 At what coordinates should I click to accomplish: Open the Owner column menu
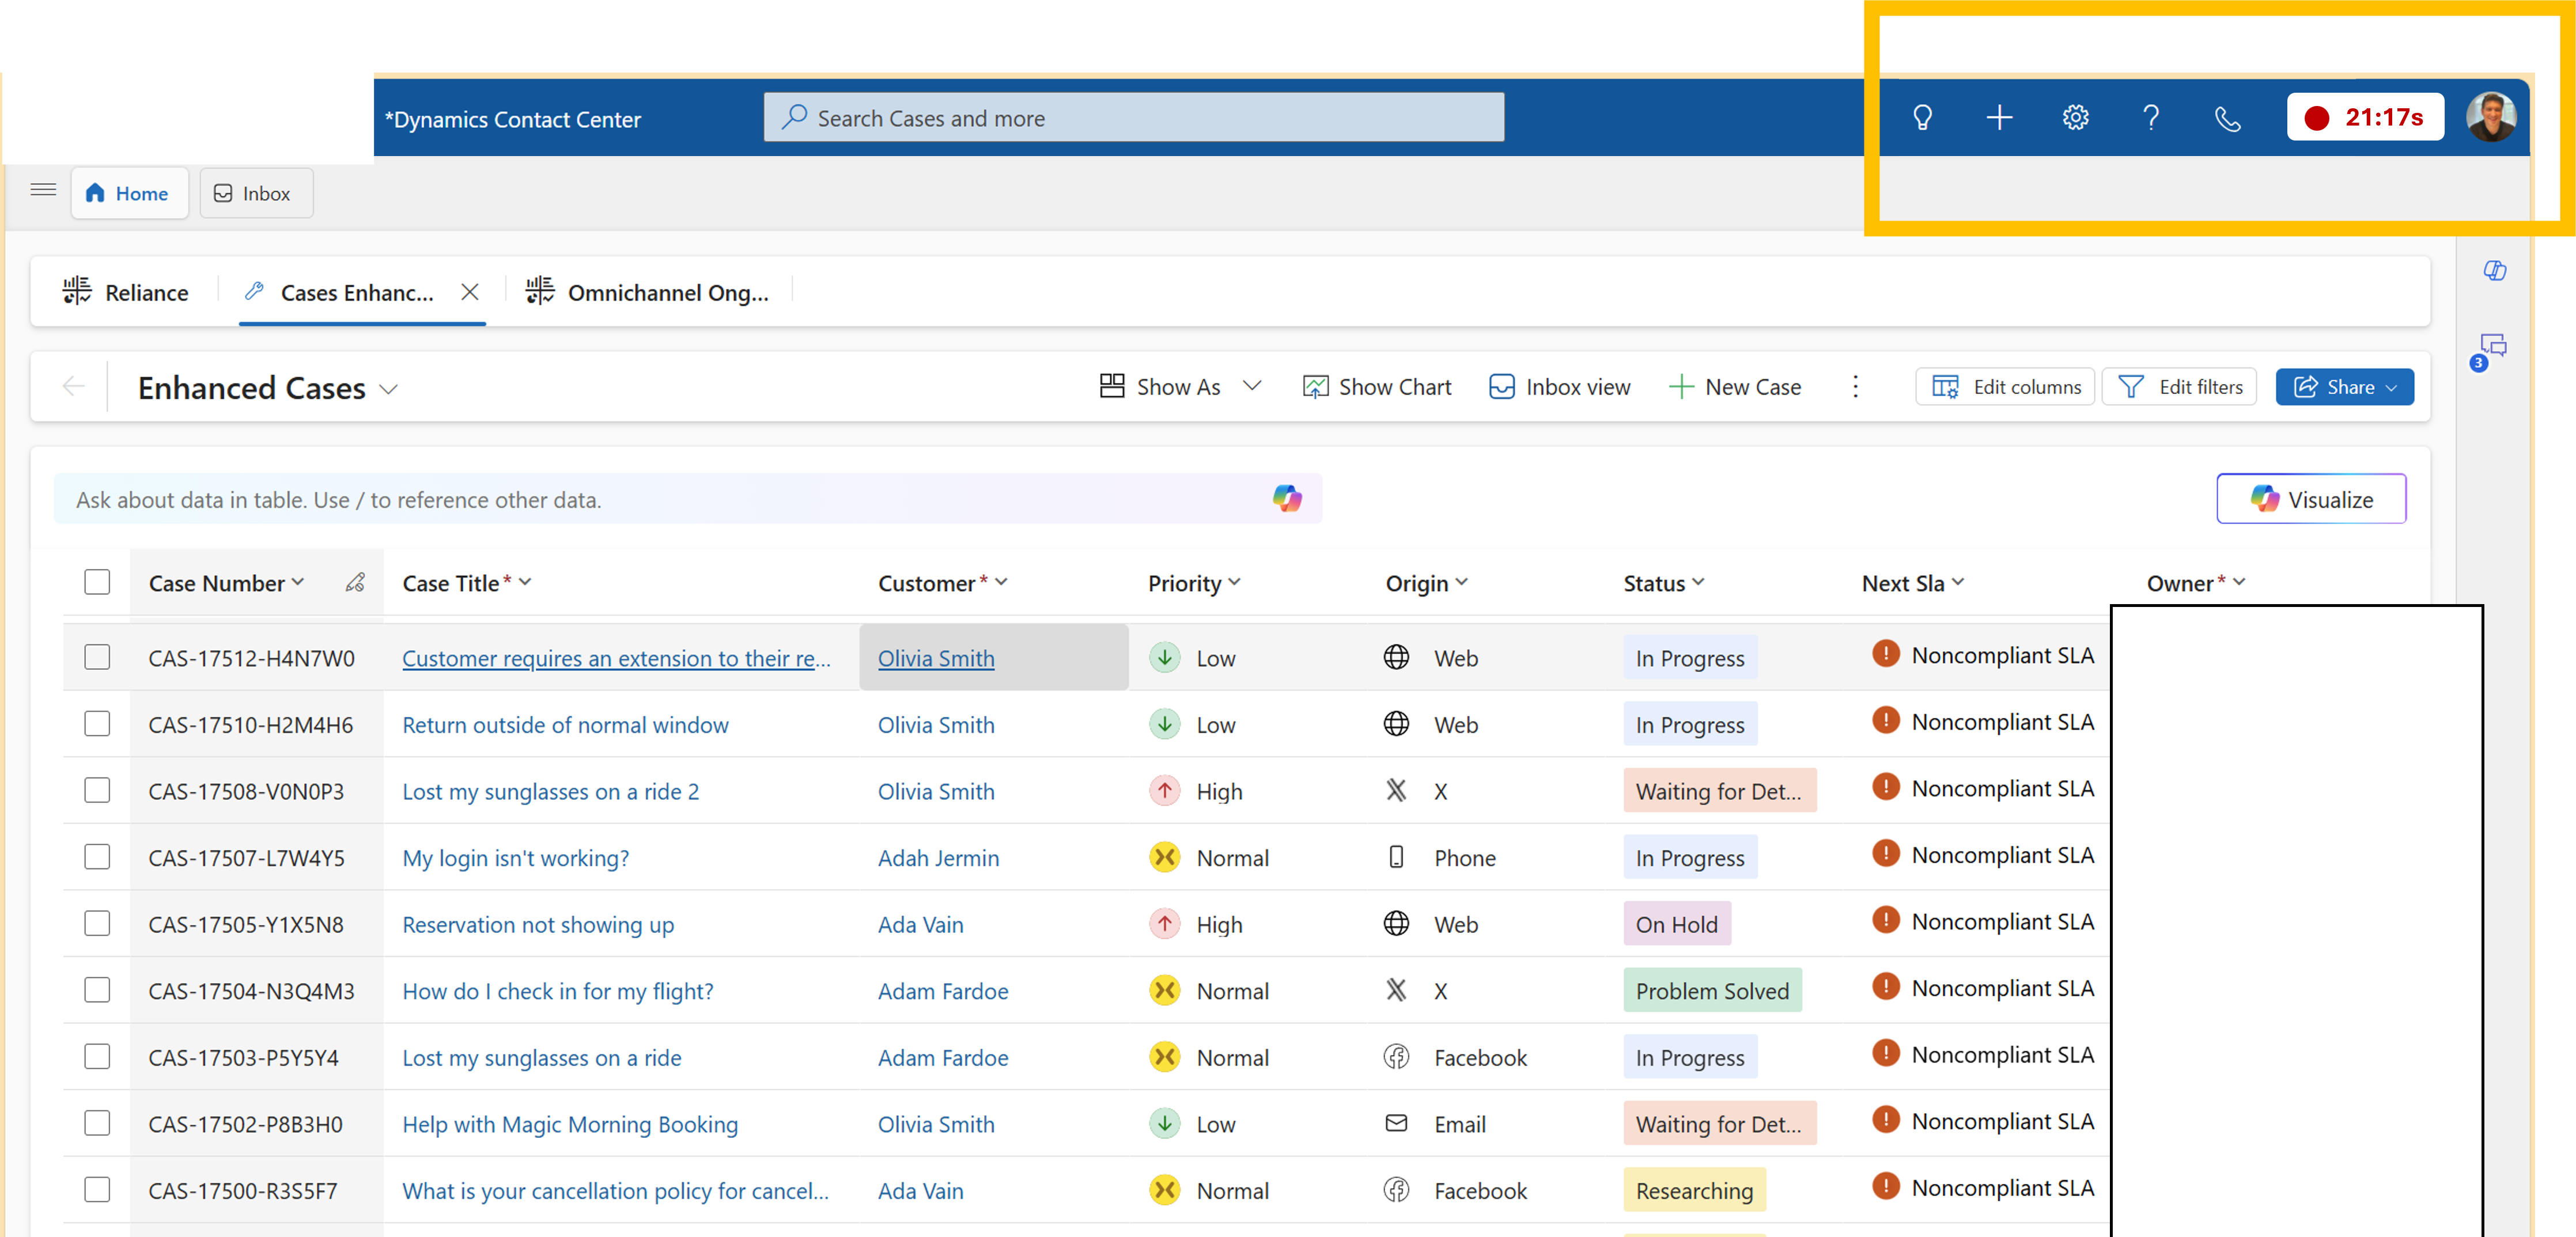[2239, 582]
